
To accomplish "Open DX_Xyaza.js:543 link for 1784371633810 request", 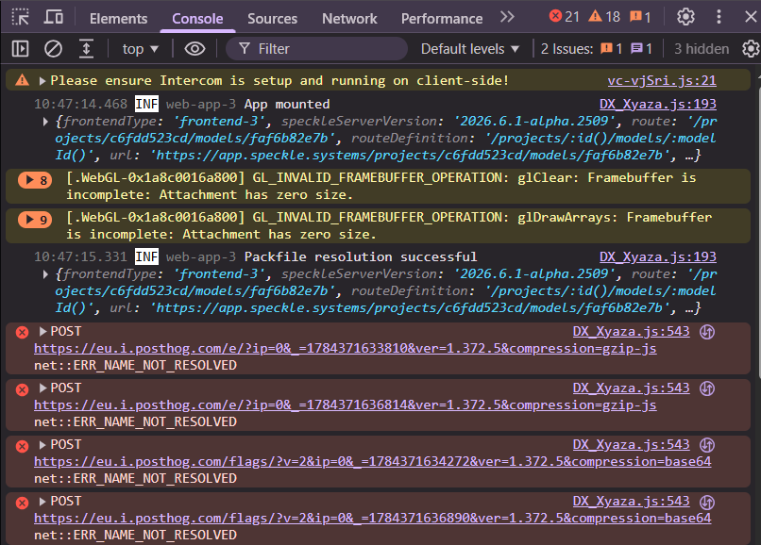I will pos(631,331).
